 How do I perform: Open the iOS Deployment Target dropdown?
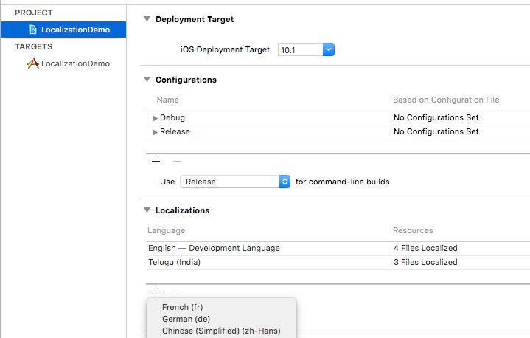click(x=329, y=50)
